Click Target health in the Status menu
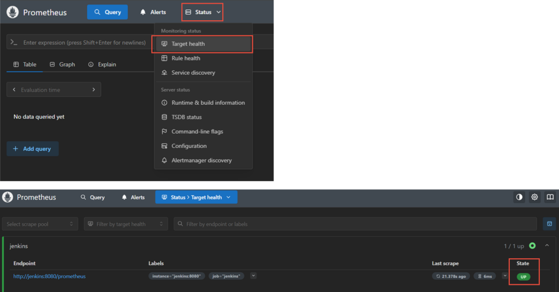559x292 pixels. click(188, 44)
